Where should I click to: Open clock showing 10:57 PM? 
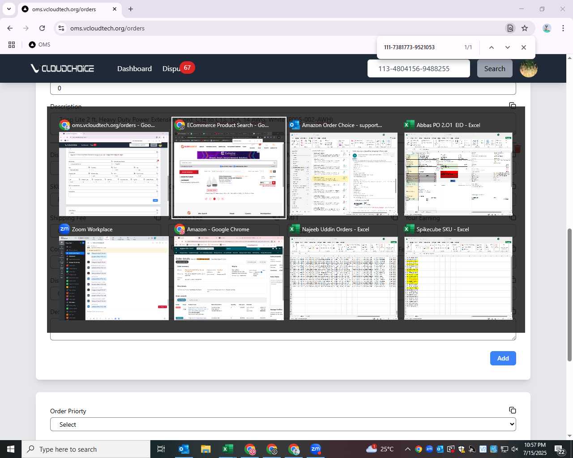tap(535, 449)
